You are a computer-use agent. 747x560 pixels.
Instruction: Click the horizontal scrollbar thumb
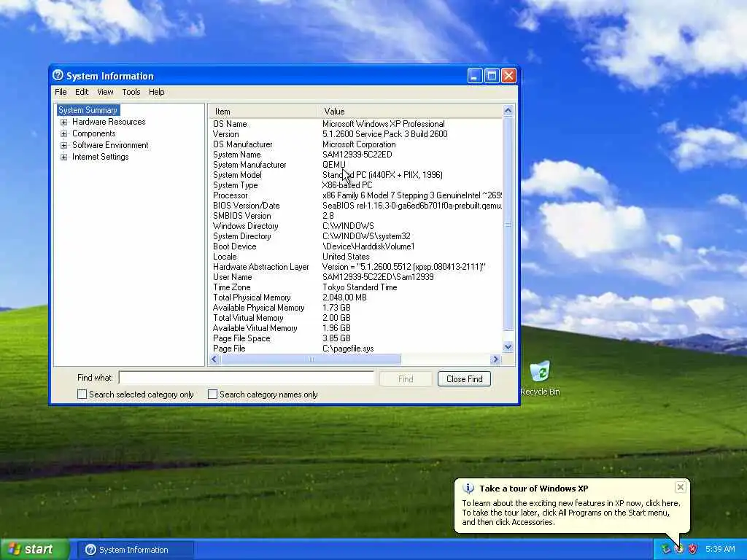[x=311, y=359]
